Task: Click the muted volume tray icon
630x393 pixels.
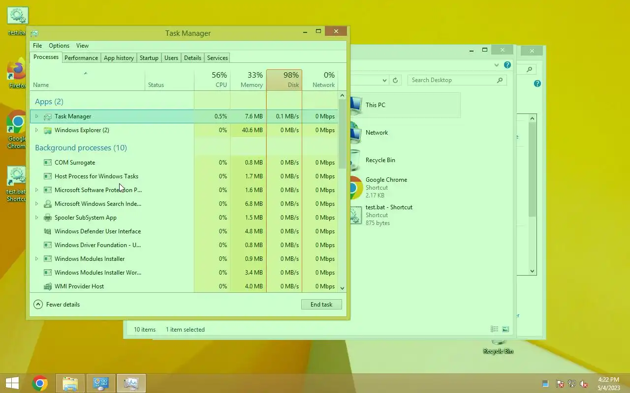Action: pos(584,384)
